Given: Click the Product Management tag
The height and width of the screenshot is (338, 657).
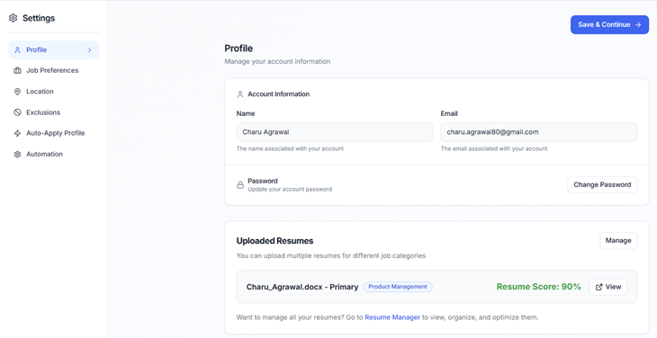Looking at the screenshot, I should (x=398, y=287).
